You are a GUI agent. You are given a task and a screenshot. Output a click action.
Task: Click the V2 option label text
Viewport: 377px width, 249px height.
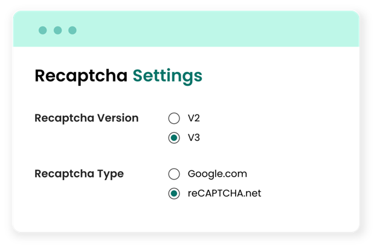193,118
